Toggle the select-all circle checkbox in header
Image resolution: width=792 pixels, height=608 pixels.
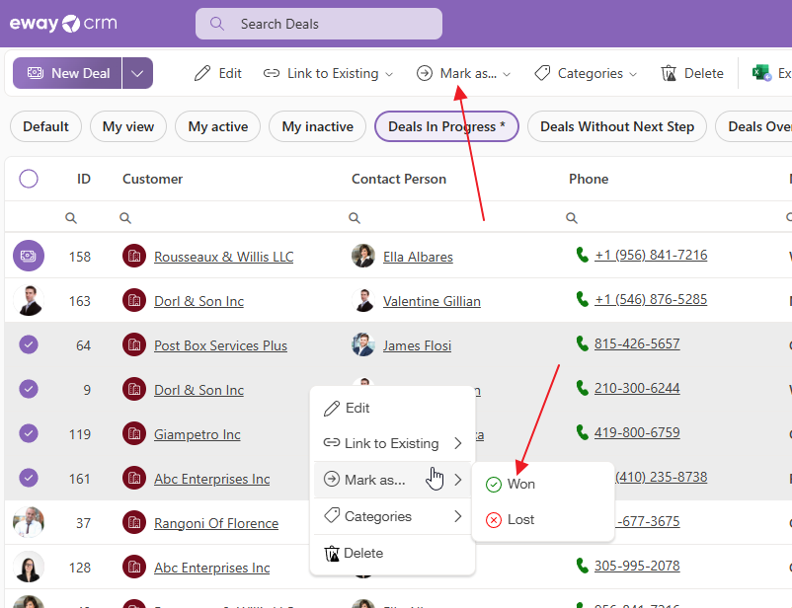pos(29,179)
